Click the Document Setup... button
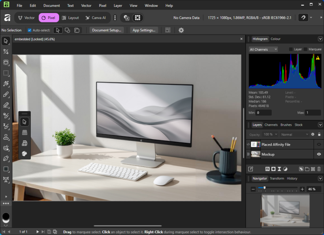Image resolution: width=324 pixels, height=235 pixels. pos(107,30)
